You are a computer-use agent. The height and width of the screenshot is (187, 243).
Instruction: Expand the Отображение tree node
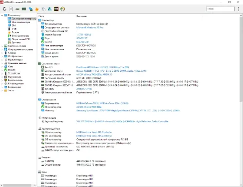point(2,57)
